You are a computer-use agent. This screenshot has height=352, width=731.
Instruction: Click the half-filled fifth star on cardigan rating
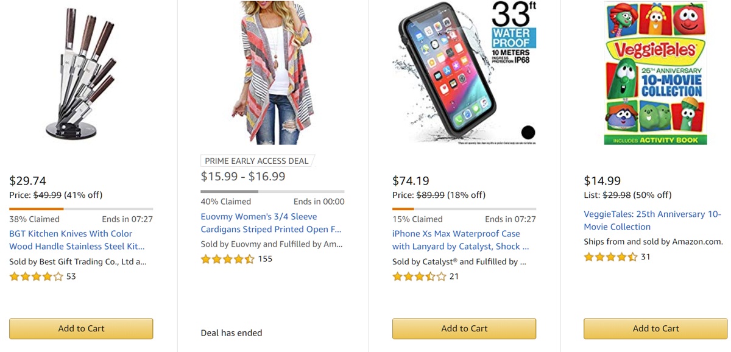pos(248,259)
